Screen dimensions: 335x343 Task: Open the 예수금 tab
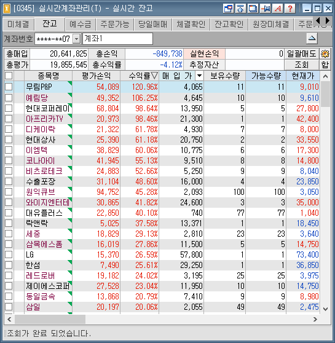point(81,24)
